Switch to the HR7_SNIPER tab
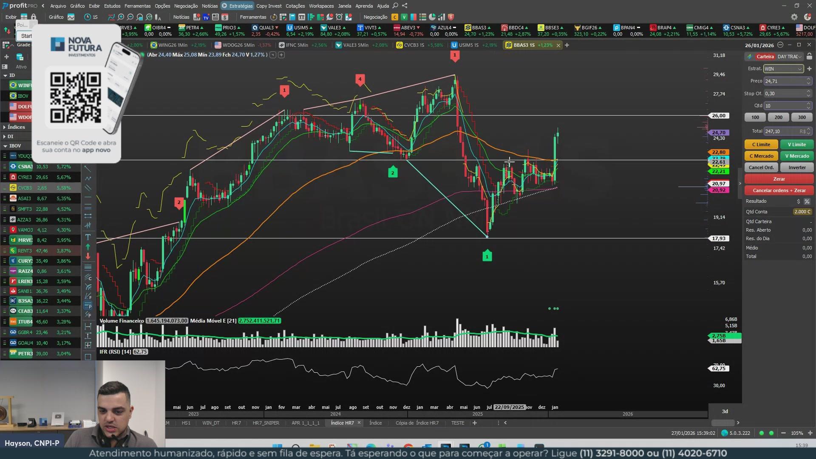Screen dimensions: 816x459 pos(266,423)
